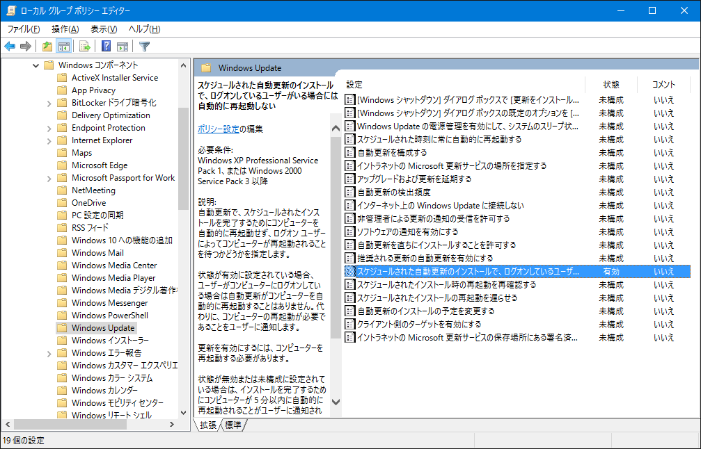Select 自動更新を直ちにインストールすることを許可する policy
The image size is (701, 449).
436,245
